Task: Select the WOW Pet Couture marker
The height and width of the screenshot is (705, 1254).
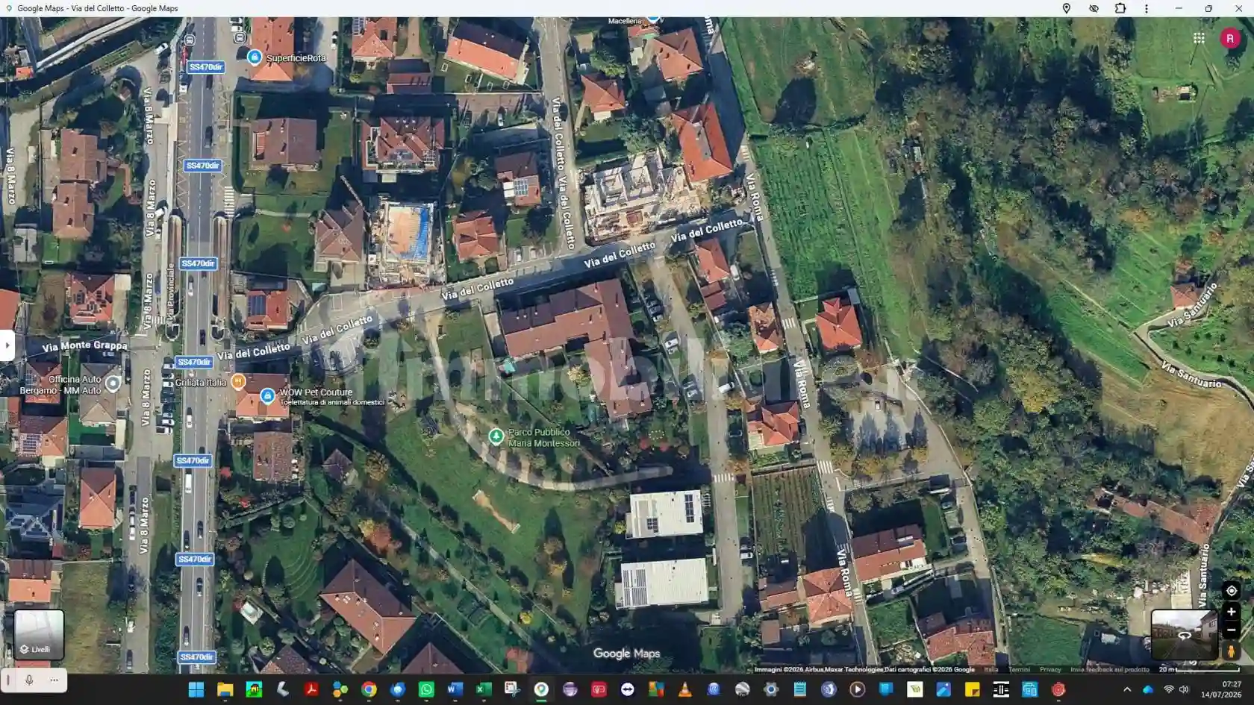Action: (267, 395)
